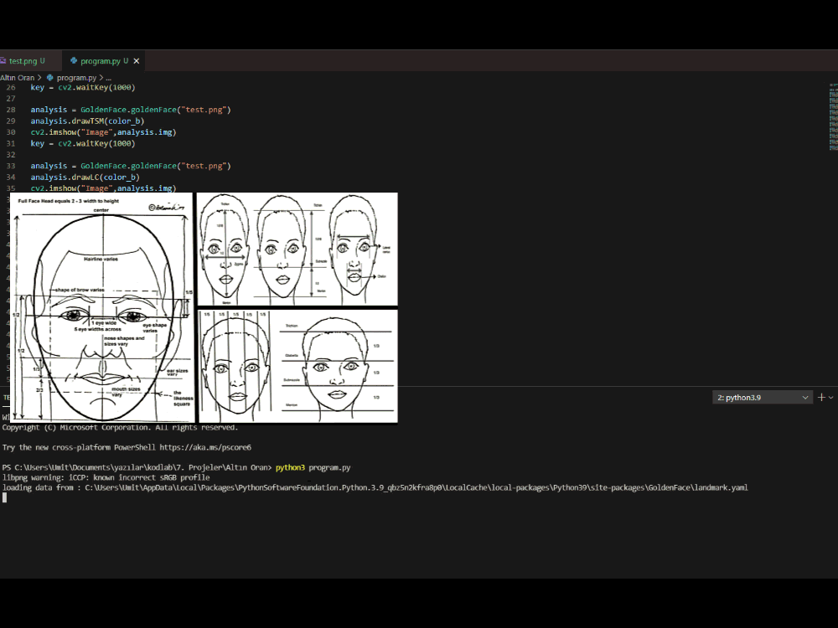Click the Python icon in the breadcrumb

pos(50,77)
